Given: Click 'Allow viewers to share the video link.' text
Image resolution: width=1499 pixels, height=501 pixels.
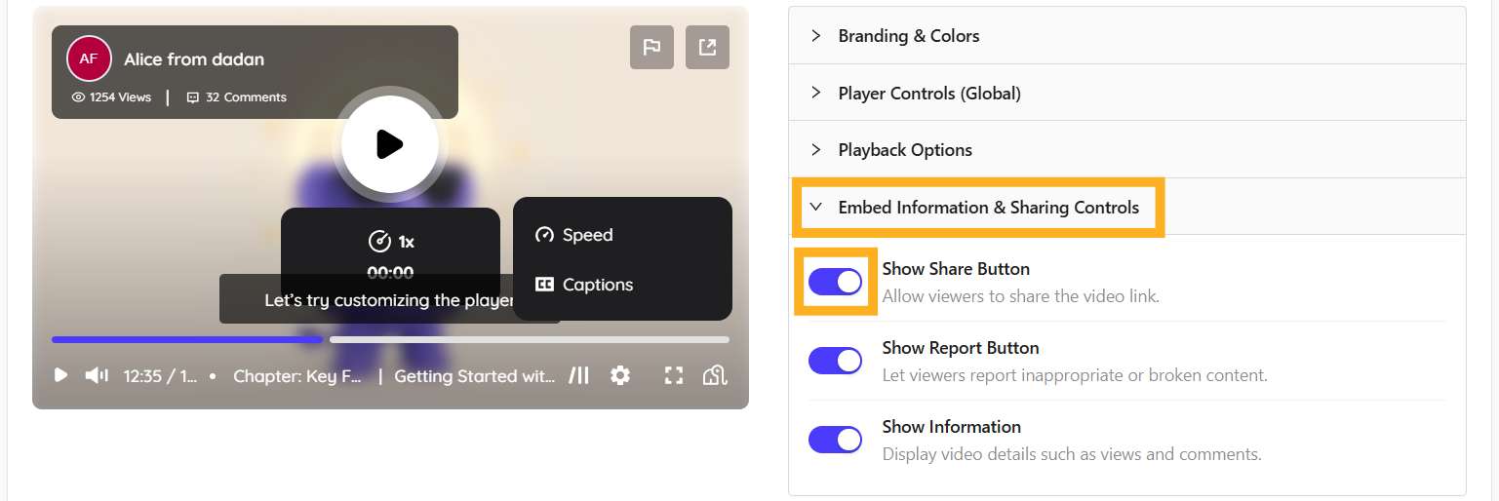Looking at the screenshot, I should [x=1021, y=296].
